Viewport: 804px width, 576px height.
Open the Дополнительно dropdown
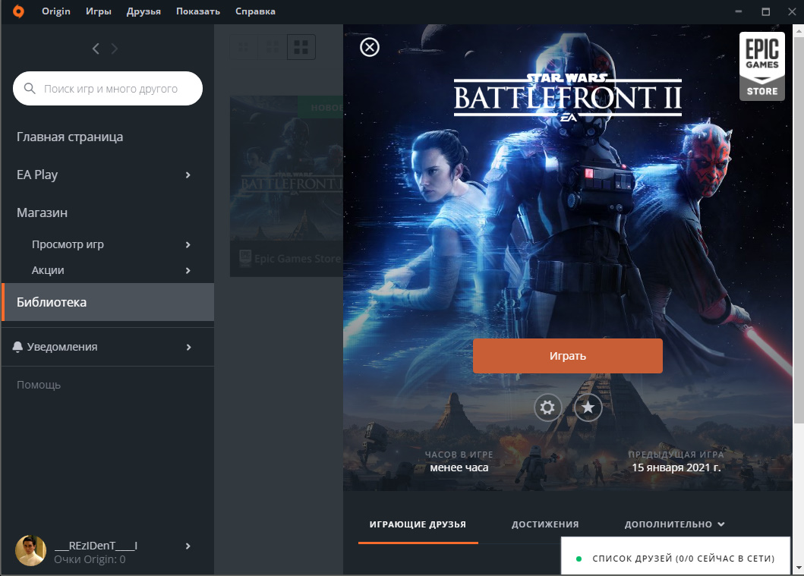pos(674,524)
